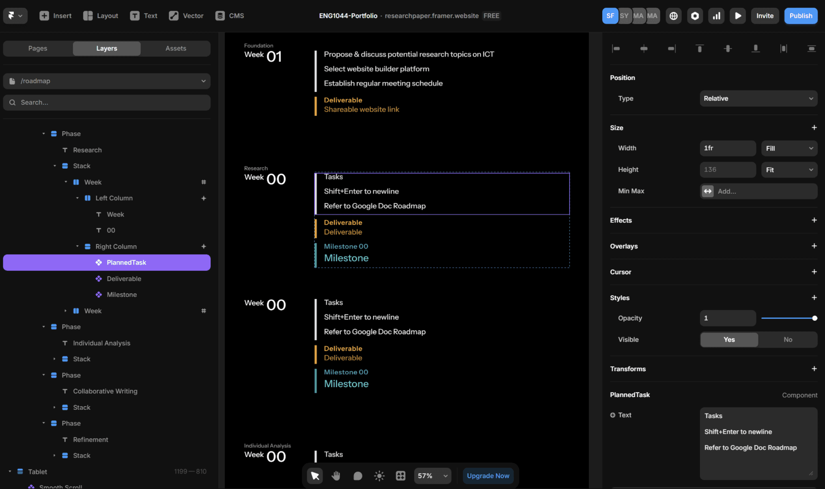Click the Publish button
Viewport: 825px width, 489px height.
(x=800, y=16)
